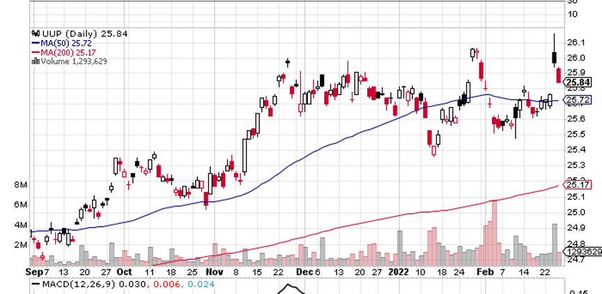Image resolution: width=602 pixels, height=294 pixels.
Task: Click the 24.9 price axis label
Action: tap(576, 228)
